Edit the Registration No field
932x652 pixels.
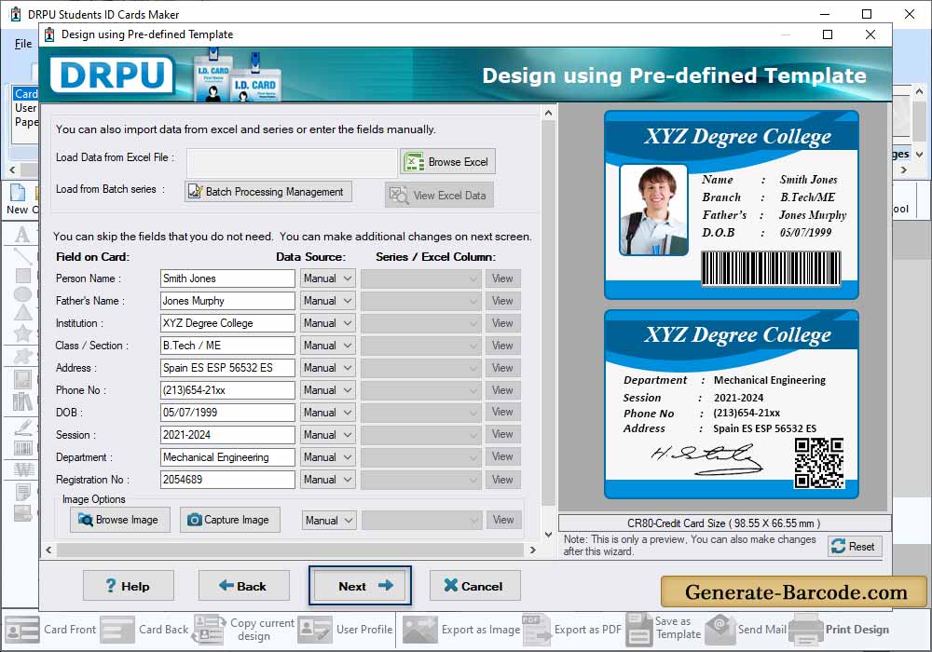click(227, 480)
